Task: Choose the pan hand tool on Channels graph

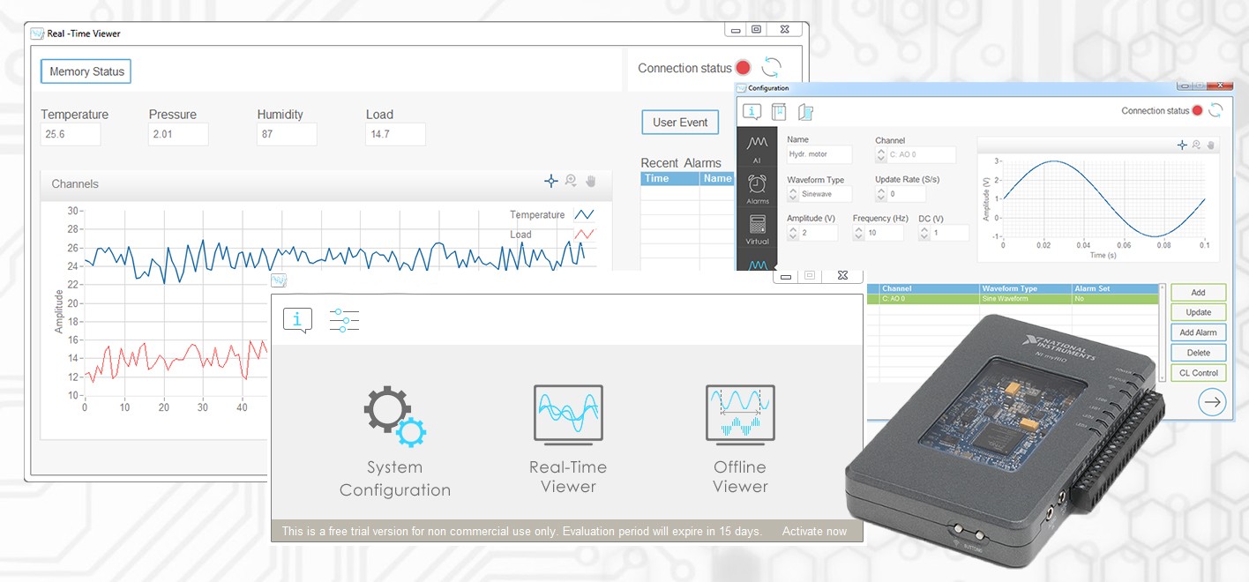Action: (591, 181)
